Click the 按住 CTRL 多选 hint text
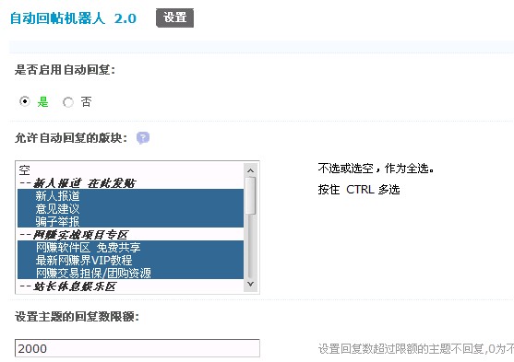 [359, 190]
